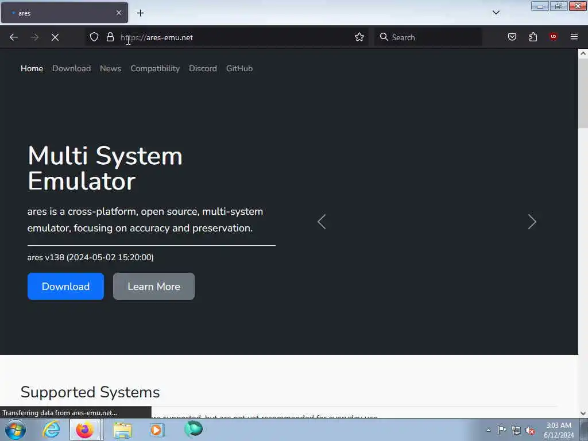Go to the Download nav item
This screenshot has height=441, width=588.
tap(71, 69)
